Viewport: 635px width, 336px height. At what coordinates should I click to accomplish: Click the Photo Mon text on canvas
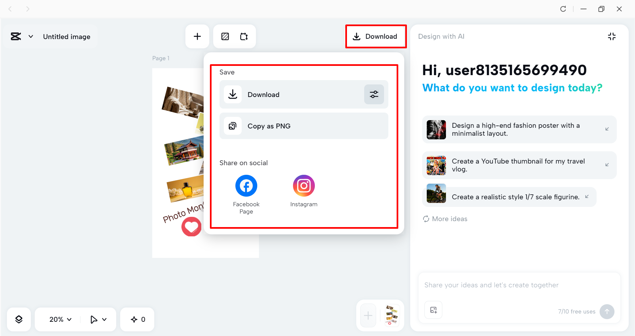tap(183, 213)
